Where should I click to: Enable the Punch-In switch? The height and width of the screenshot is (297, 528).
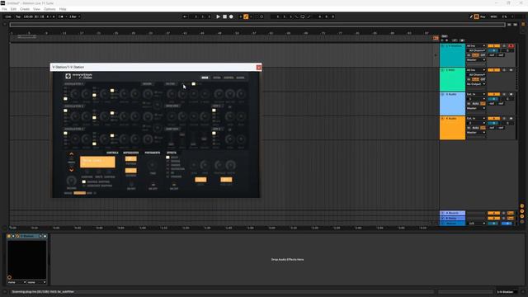pyautogui.click(x=296, y=16)
